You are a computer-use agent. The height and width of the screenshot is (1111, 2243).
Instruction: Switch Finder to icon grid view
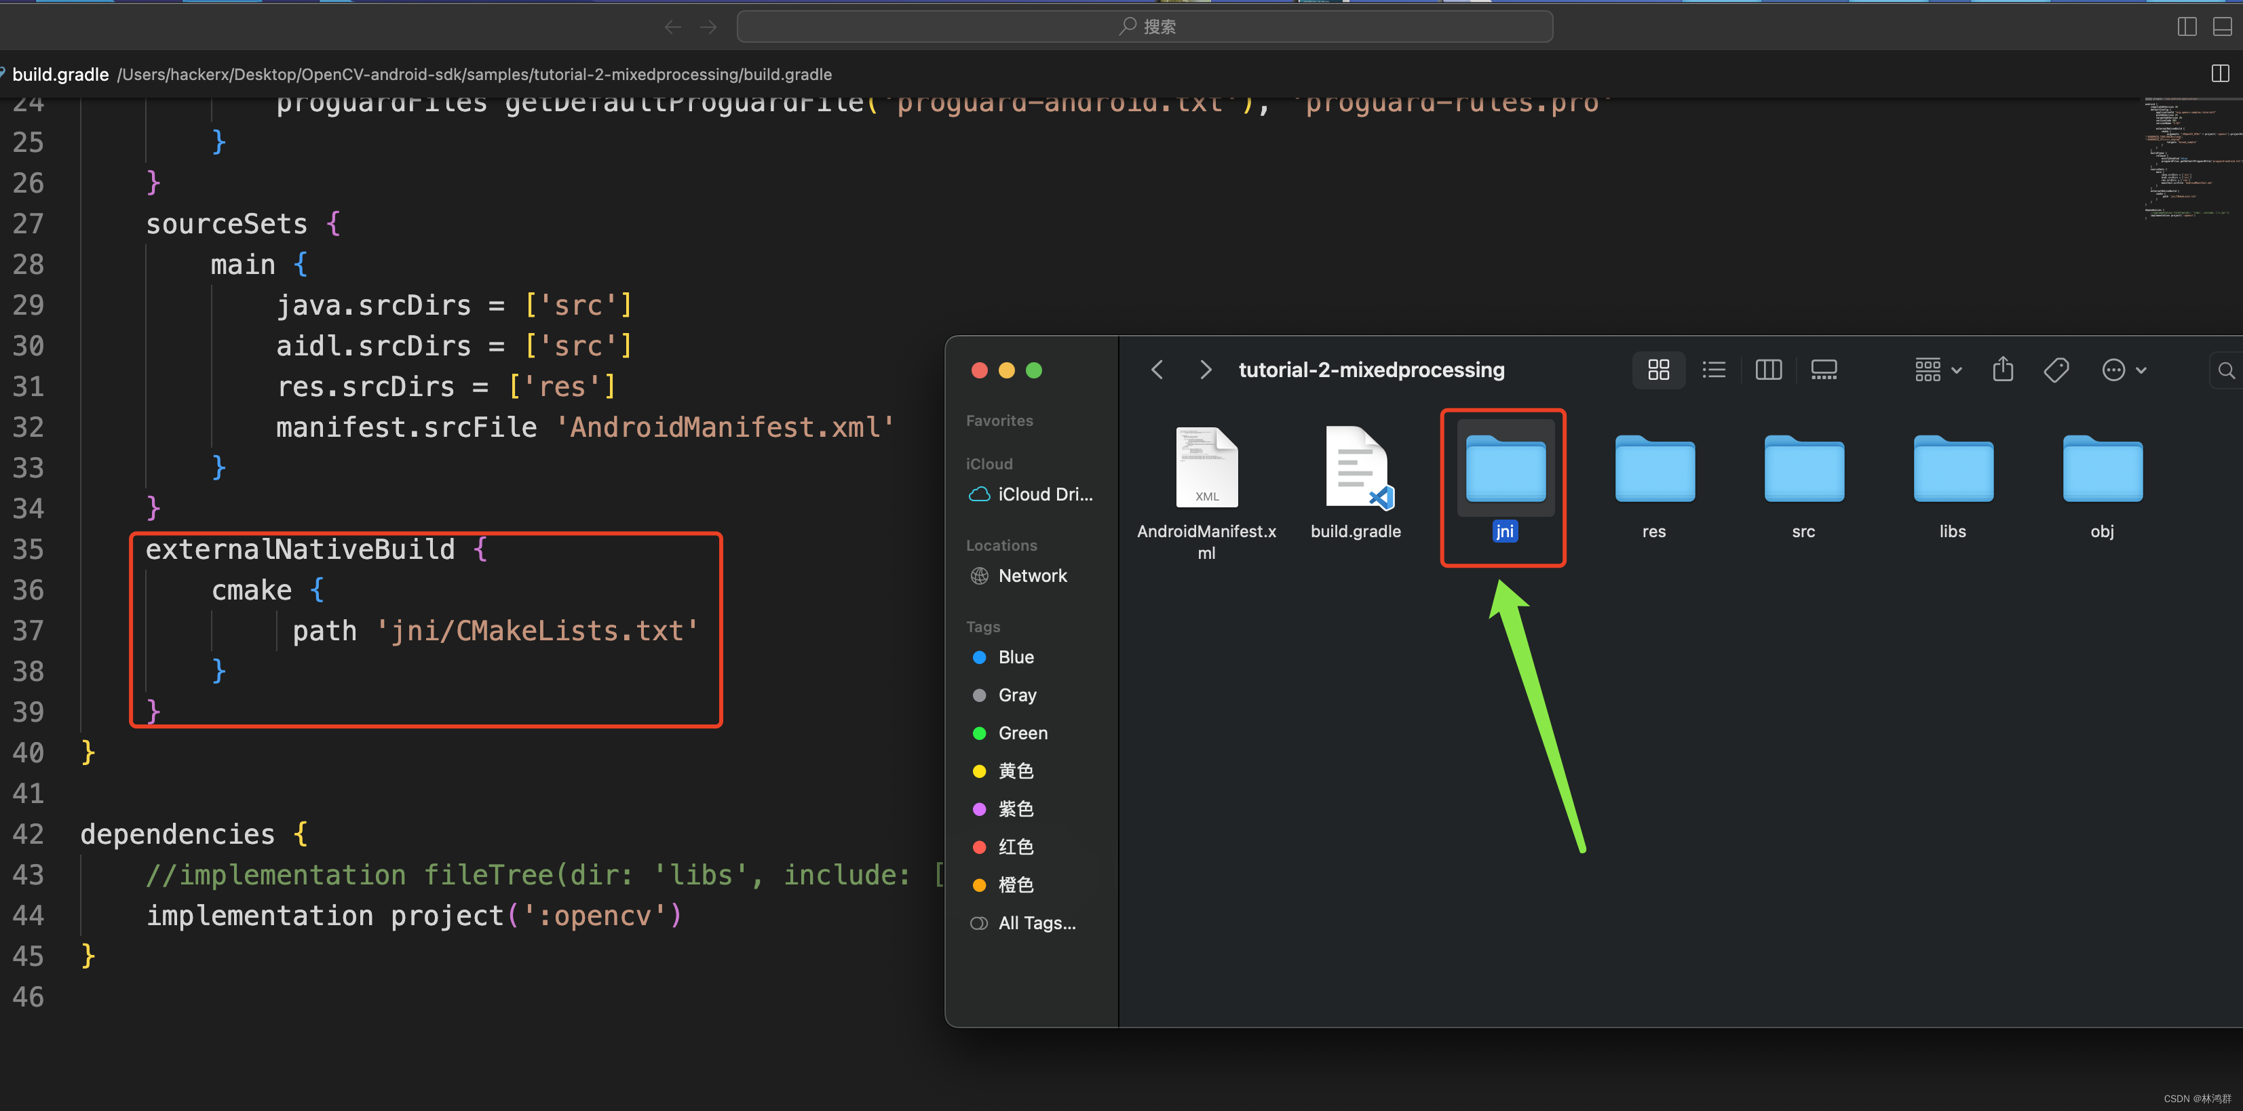pos(1658,370)
